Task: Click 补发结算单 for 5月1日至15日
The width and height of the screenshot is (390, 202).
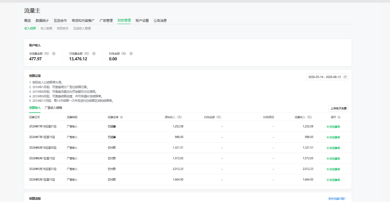Action: [x=333, y=180]
